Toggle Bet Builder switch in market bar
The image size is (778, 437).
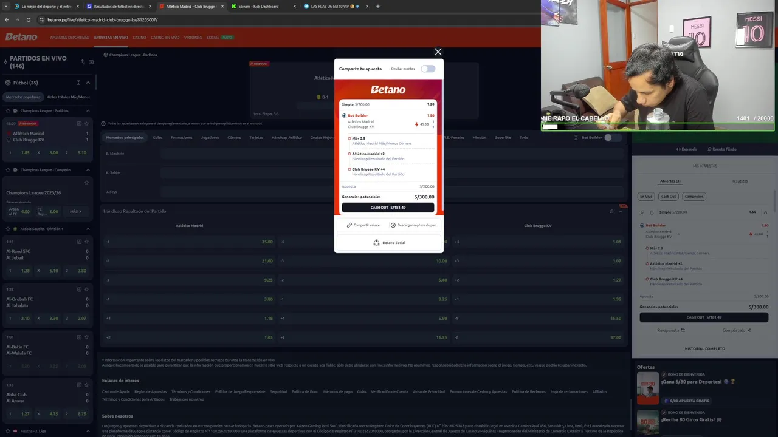click(613, 138)
